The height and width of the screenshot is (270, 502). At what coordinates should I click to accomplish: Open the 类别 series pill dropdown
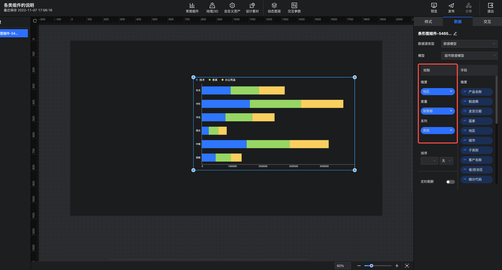click(438, 131)
